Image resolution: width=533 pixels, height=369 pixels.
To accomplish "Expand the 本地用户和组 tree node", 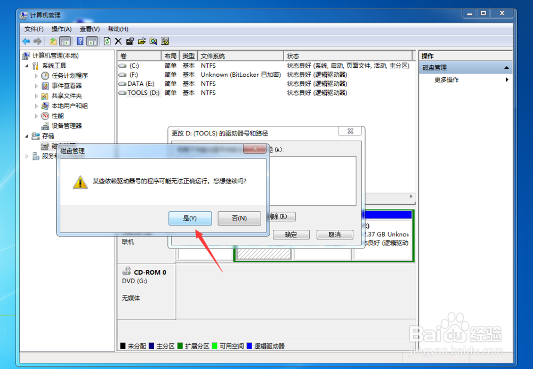I will [36, 106].
